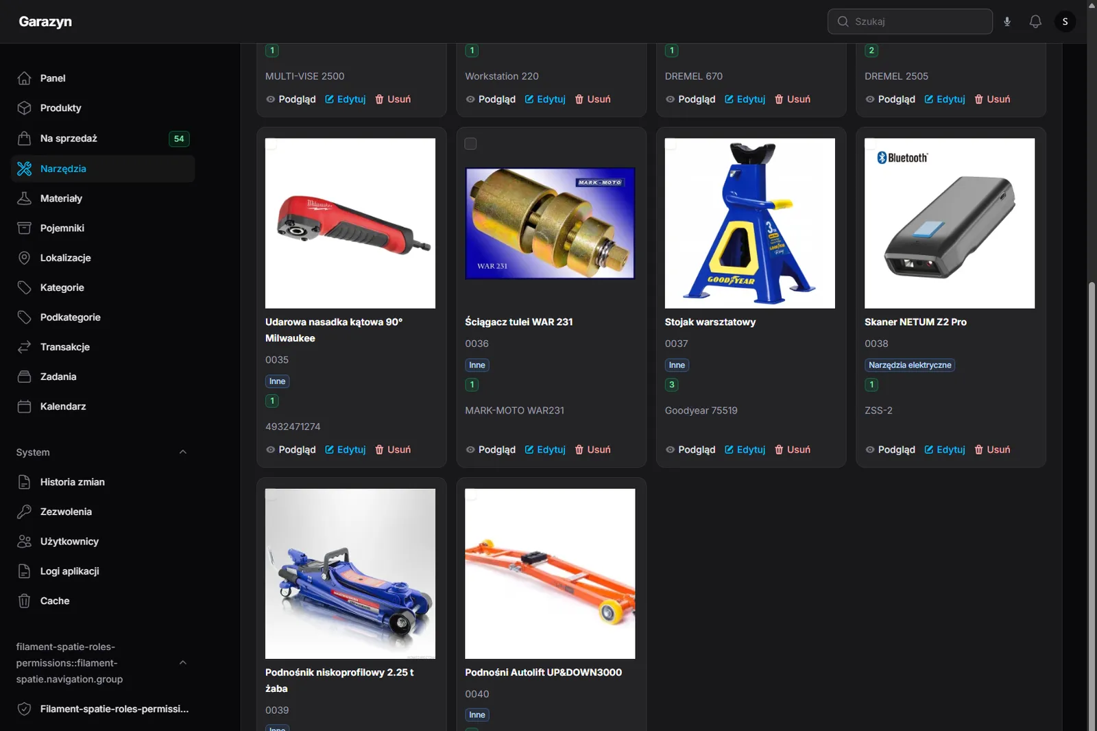Click the Narzędzia wrench icon
Screen dimensions: 1097x731
24,169
